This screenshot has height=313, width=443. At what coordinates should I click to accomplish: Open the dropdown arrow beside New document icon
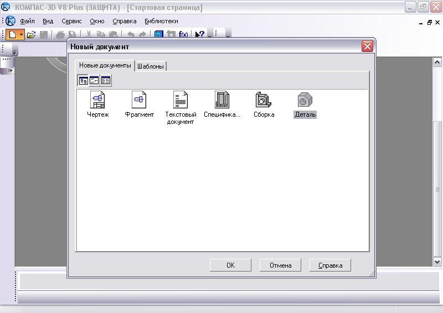[21, 35]
